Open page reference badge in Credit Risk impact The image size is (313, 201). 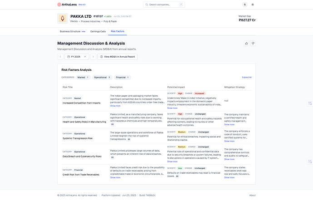tap(177, 176)
